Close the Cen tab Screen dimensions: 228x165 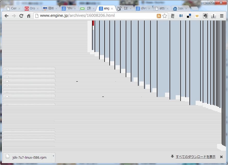pos(19,9)
